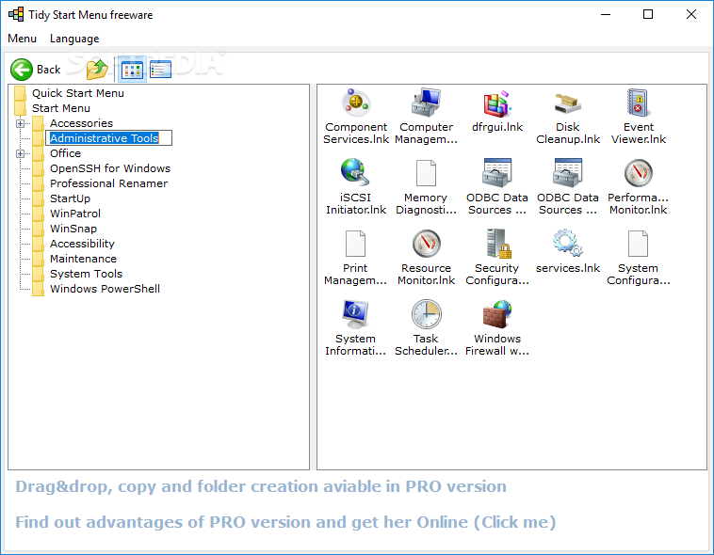This screenshot has height=555, width=714.
Task: Select Professional Renamer folder
Action: tap(109, 183)
